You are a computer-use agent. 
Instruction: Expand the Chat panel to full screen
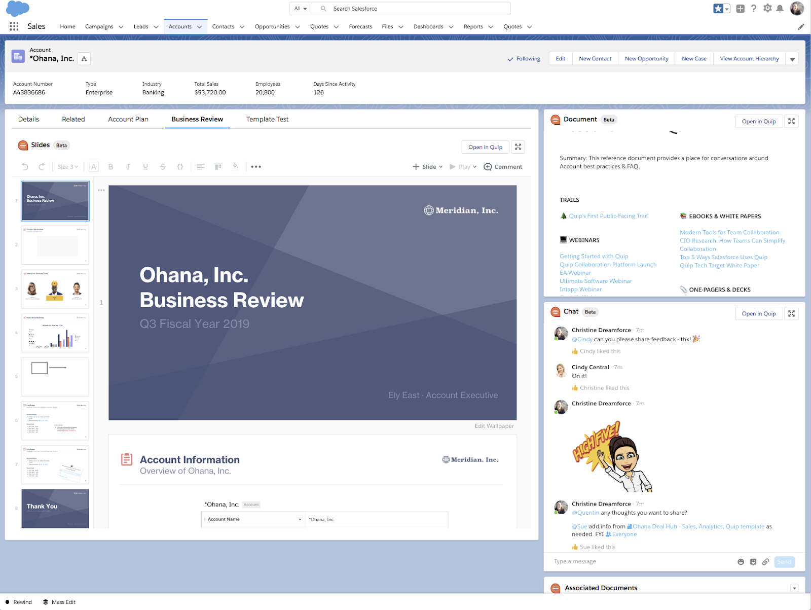click(x=791, y=313)
